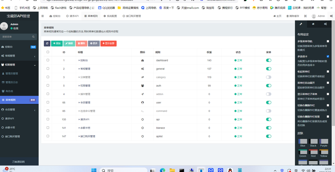Image resolution: width=335 pixels, height=172 pixels.
Task: Click the search magnifier icon in sidebar menu search
Action: pyautogui.click(x=33, y=37)
